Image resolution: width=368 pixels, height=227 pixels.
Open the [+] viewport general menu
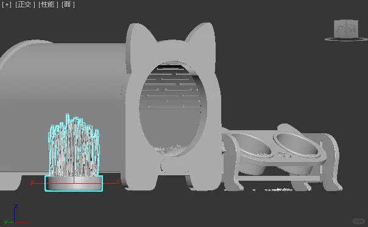pos(7,4)
